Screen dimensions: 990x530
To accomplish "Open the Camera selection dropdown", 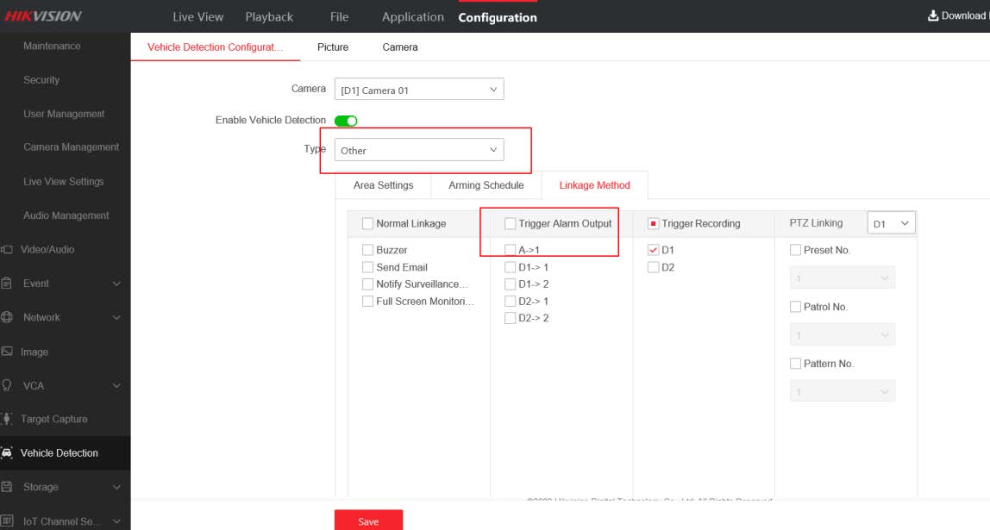I will (419, 90).
